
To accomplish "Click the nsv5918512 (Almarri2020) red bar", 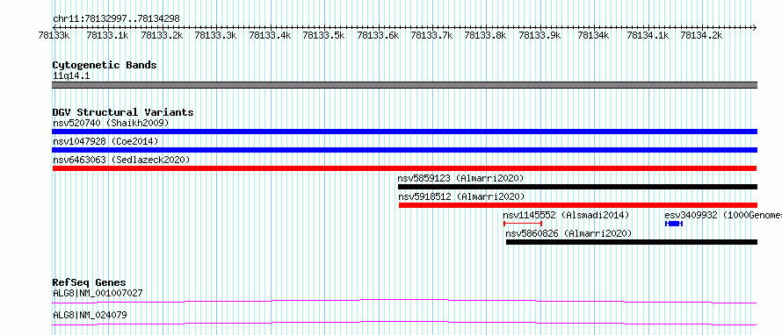I will click(x=578, y=205).
